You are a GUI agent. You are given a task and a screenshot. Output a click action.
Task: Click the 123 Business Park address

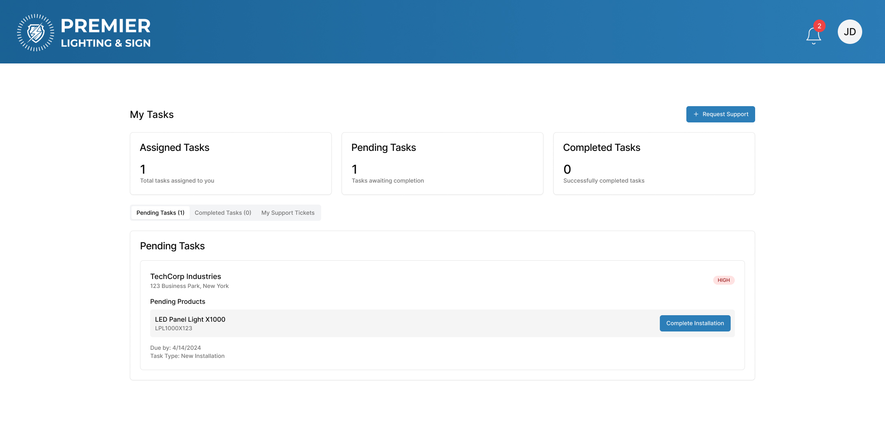click(189, 286)
